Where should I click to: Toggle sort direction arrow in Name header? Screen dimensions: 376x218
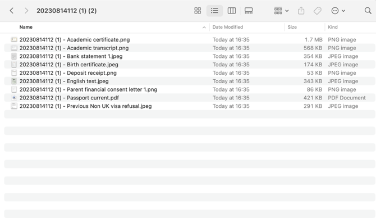(x=204, y=28)
